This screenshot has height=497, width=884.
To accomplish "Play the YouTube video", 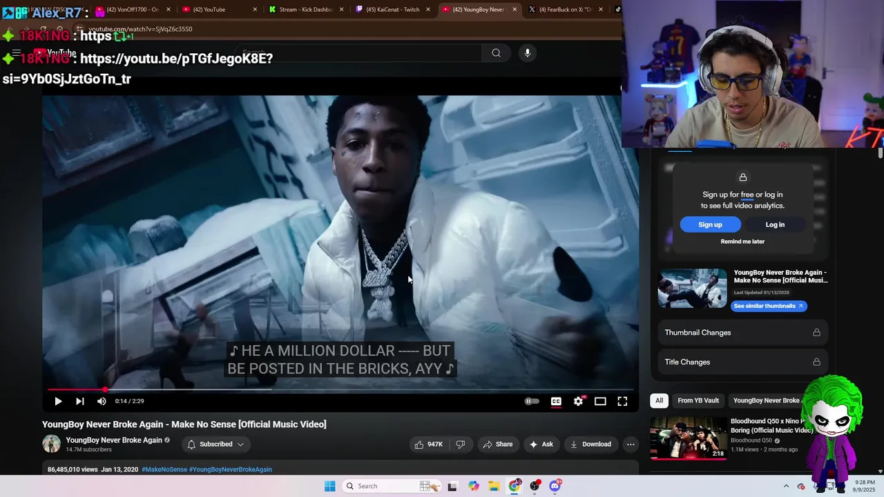I will 58,401.
